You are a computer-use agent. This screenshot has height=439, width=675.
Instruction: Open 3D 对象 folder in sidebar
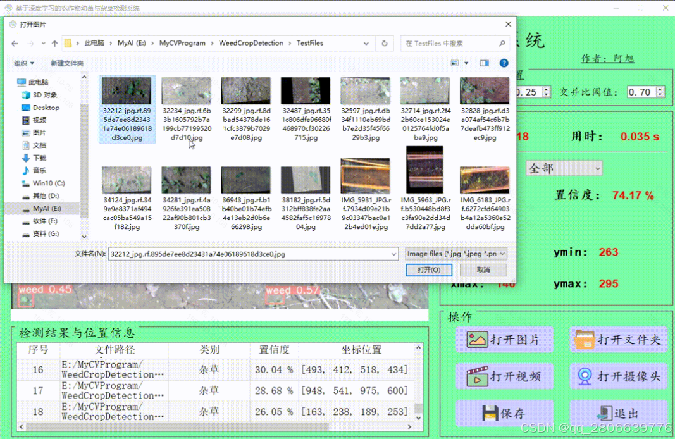click(x=40, y=95)
